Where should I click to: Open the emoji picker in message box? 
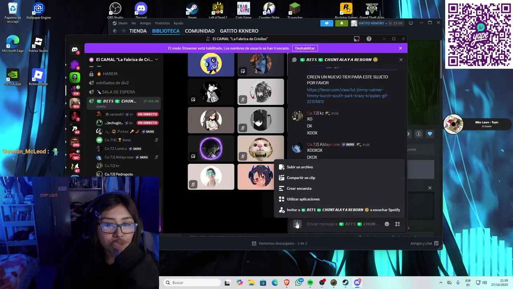(x=387, y=224)
